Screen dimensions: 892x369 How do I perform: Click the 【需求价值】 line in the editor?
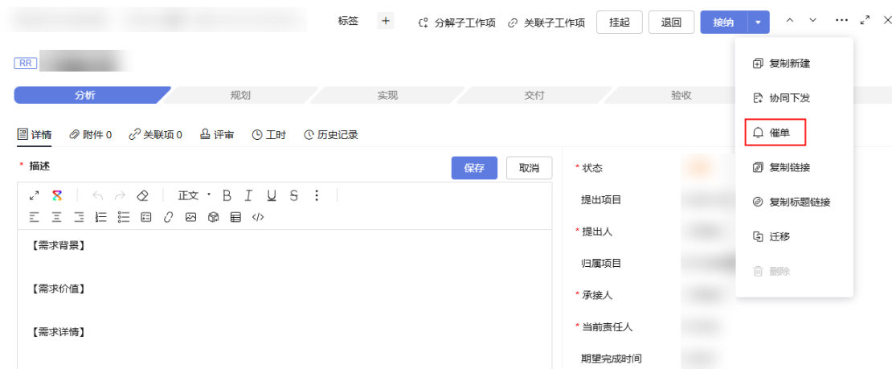tap(58, 289)
